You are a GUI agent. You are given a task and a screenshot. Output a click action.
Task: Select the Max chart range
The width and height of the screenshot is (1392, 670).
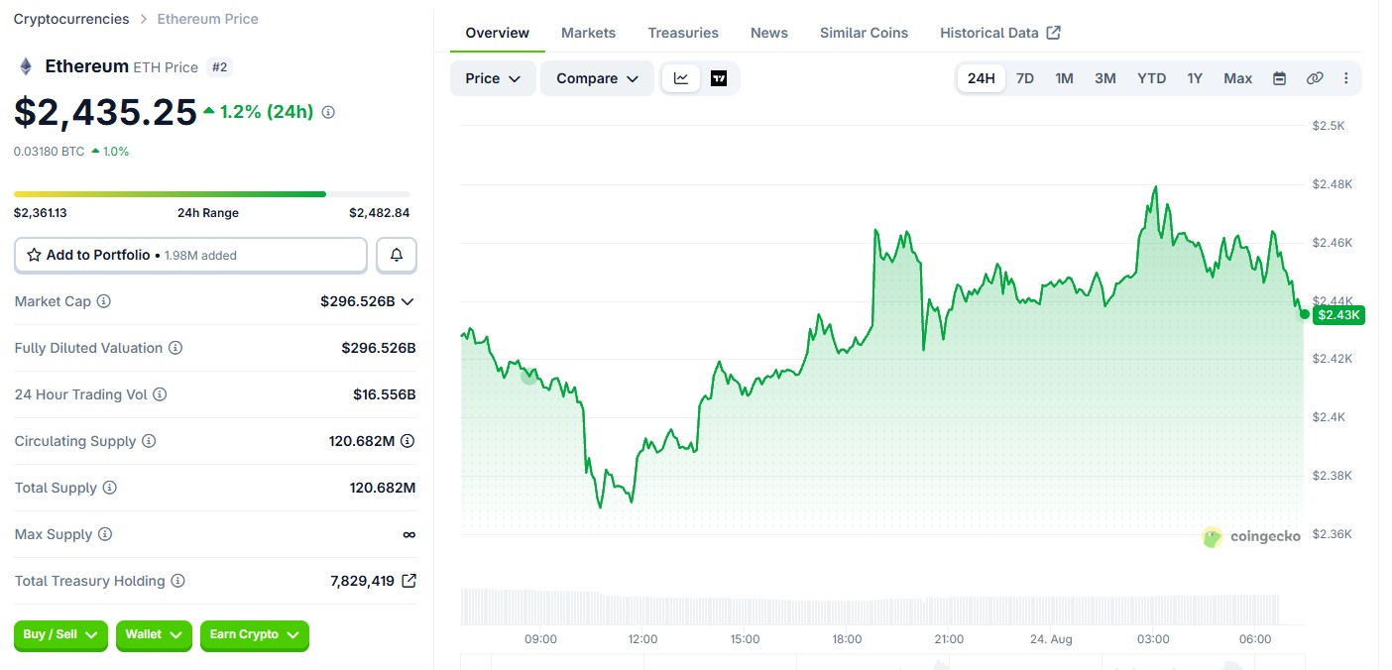click(x=1237, y=78)
